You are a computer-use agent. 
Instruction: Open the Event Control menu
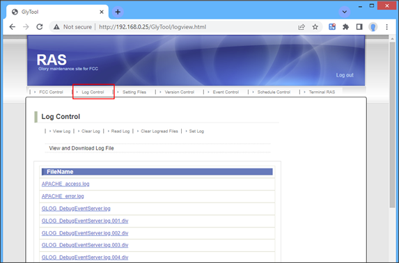point(226,92)
